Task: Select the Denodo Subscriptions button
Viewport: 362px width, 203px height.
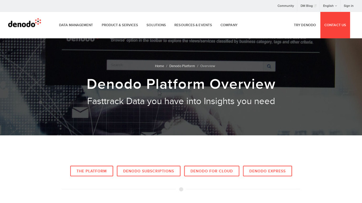Action: coord(148,171)
